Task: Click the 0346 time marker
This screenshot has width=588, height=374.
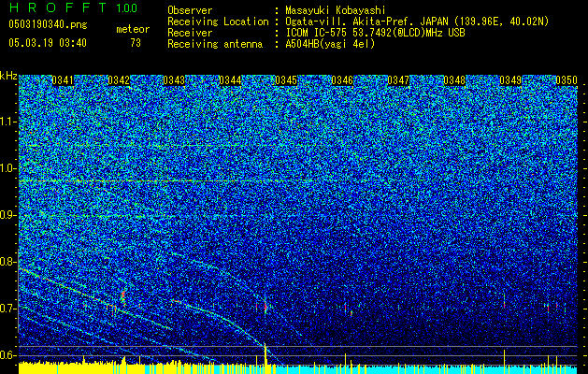Action: [x=342, y=80]
